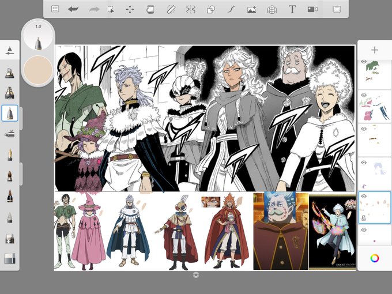Choose the flood fill bucket tool

point(150,9)
